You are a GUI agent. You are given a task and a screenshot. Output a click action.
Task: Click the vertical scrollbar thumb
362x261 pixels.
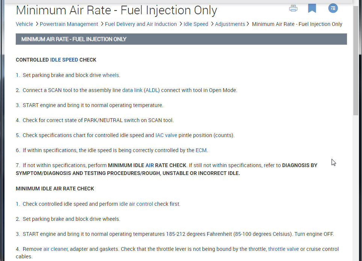[x=356, y=60]
